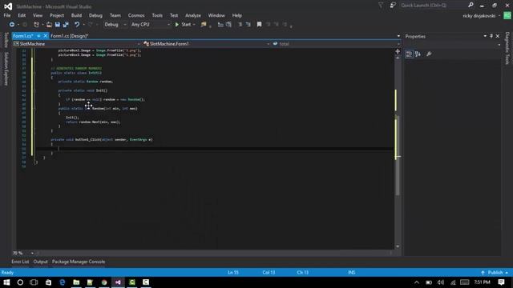Switch to Form1.cs [Design] tab
This screenshot has width=513, height=288.
70,36
